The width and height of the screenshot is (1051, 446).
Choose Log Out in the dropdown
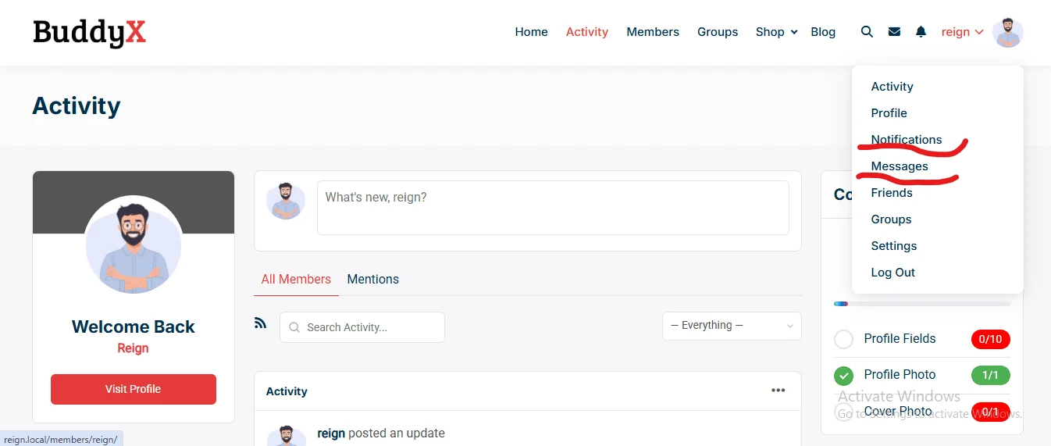click(x=892, y=273)
